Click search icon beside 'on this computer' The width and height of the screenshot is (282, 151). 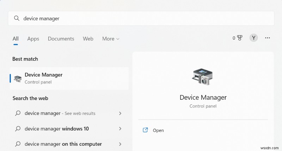click(x=18, y=144)
